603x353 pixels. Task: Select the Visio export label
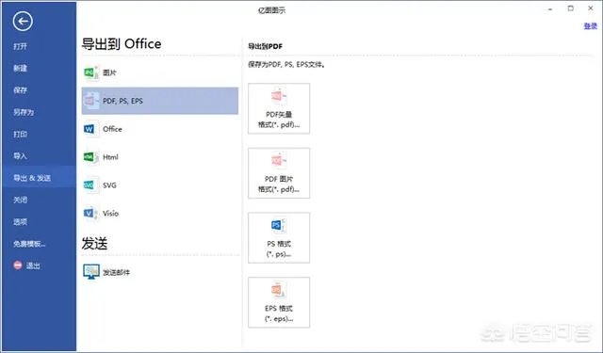coord(110,213)
